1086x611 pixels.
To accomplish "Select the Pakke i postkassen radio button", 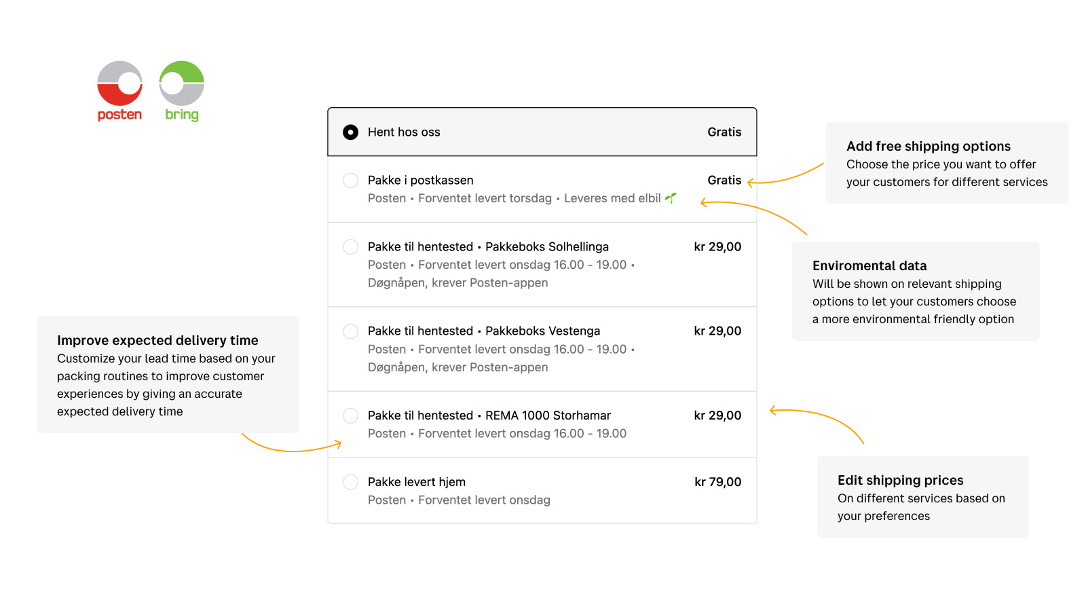I will pos(350,181).
